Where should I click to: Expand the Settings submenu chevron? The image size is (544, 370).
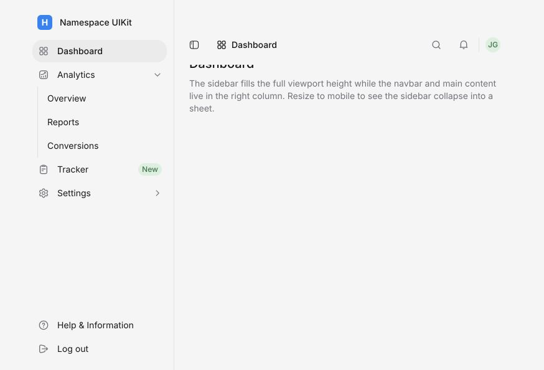pos(157,193)
